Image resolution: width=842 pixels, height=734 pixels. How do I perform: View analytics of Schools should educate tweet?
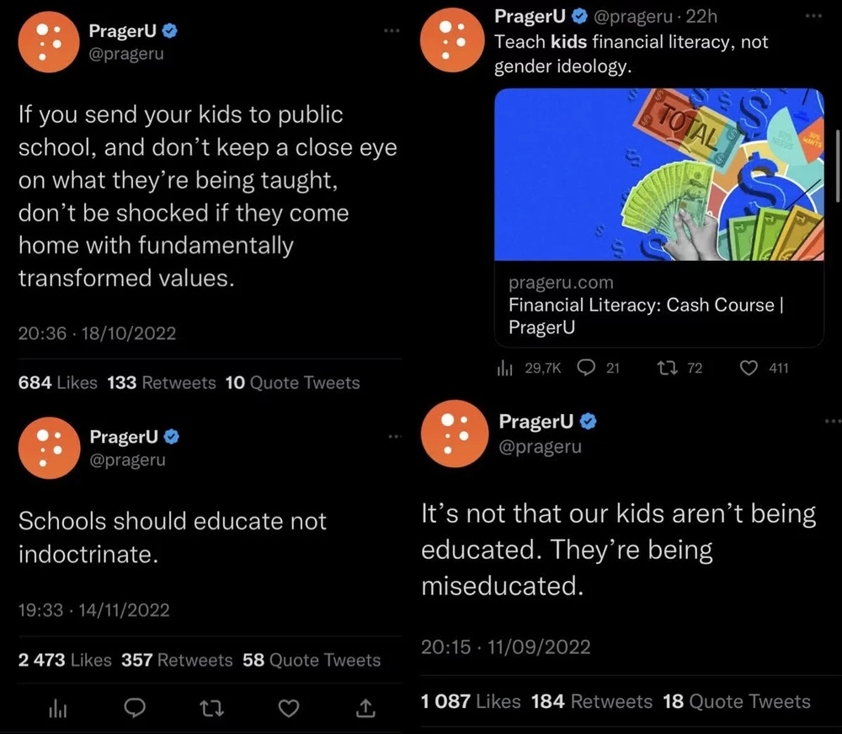click(57, 709)
